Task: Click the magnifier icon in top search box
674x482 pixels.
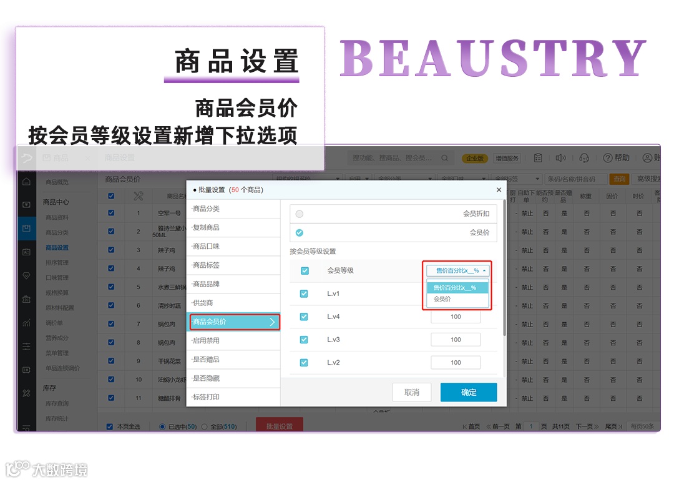Action: click(445, 158)
